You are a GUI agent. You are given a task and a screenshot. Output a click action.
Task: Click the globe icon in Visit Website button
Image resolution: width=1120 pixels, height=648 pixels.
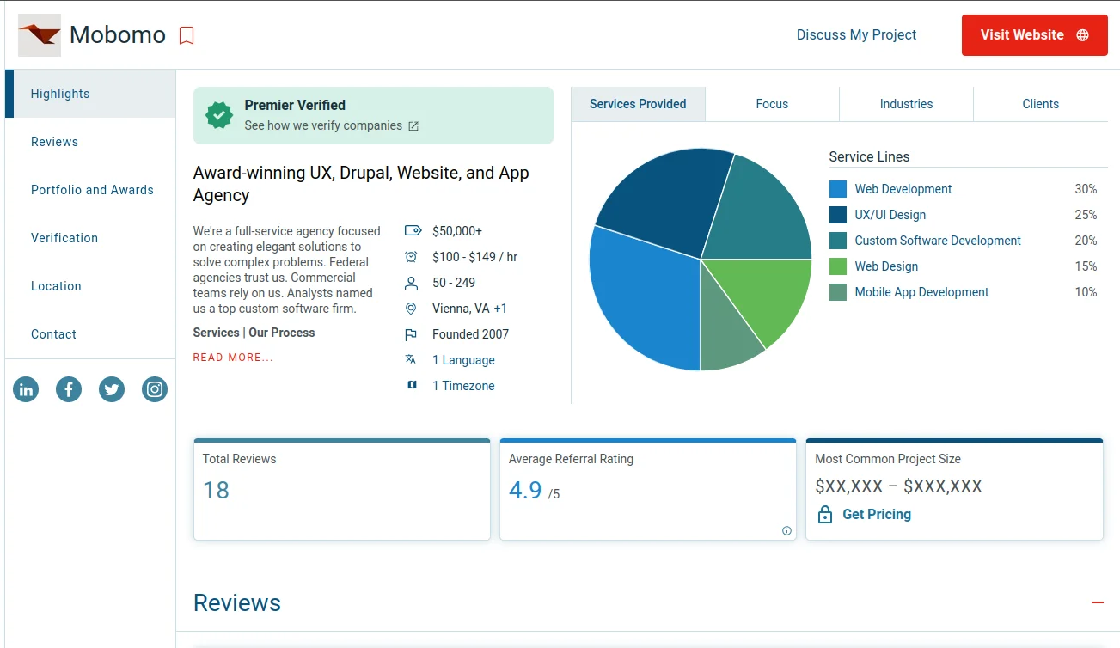pyautogui.click(x=1082, y=35)
